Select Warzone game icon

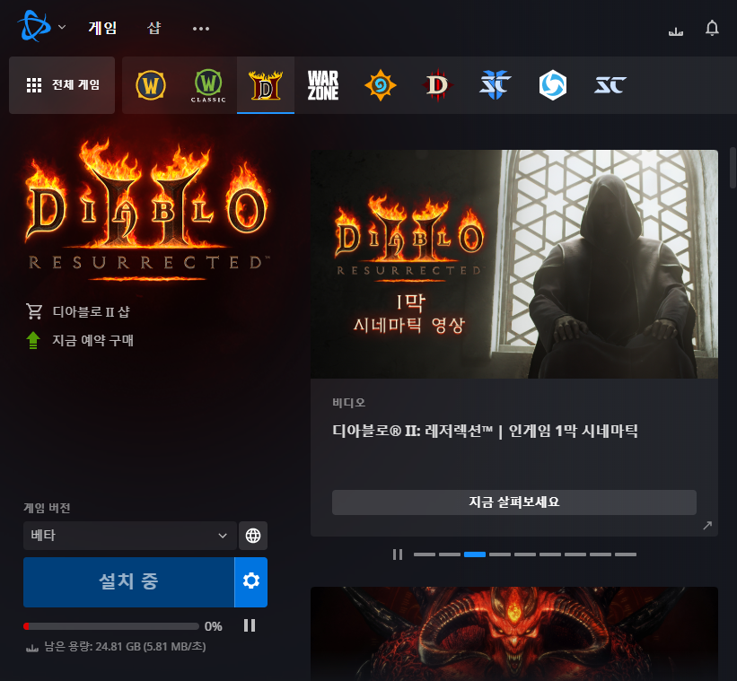[323, 85]
